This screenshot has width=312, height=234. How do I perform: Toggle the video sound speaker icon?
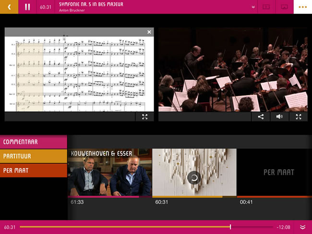279,117
